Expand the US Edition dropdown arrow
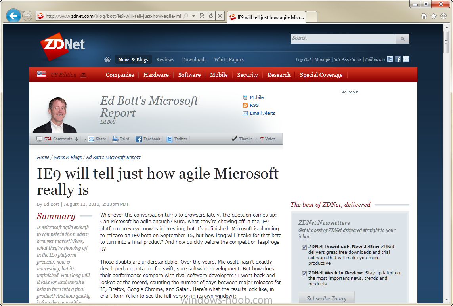This screenshot has height=306, width=453. click(83, 75)
